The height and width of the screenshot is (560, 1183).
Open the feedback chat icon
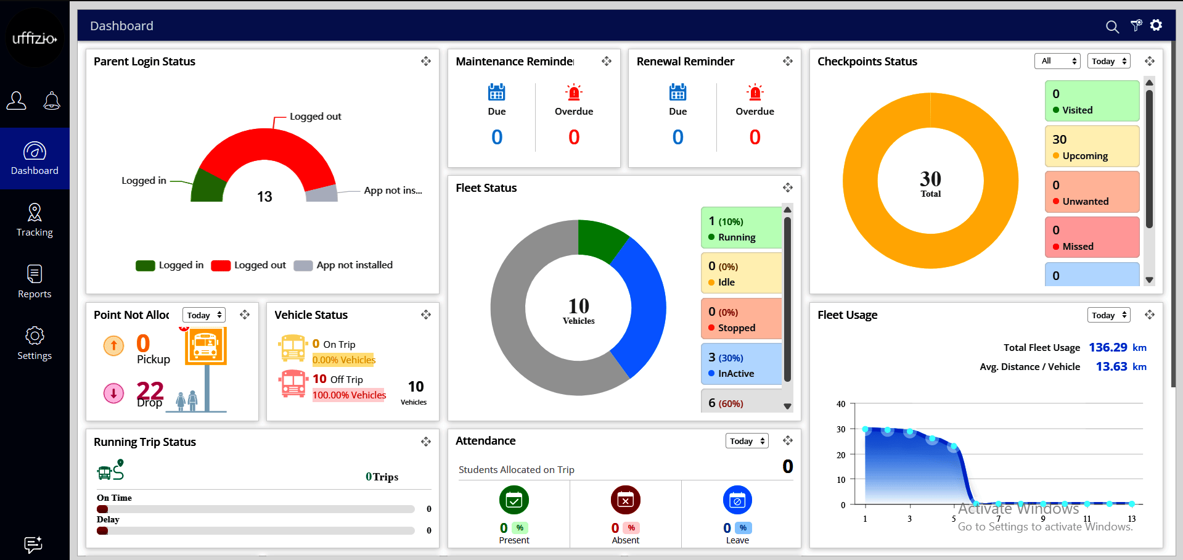coord(33,545)
